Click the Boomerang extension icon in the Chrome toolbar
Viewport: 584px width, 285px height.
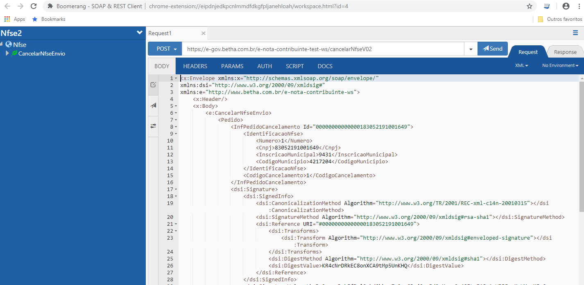coord(547,6)
